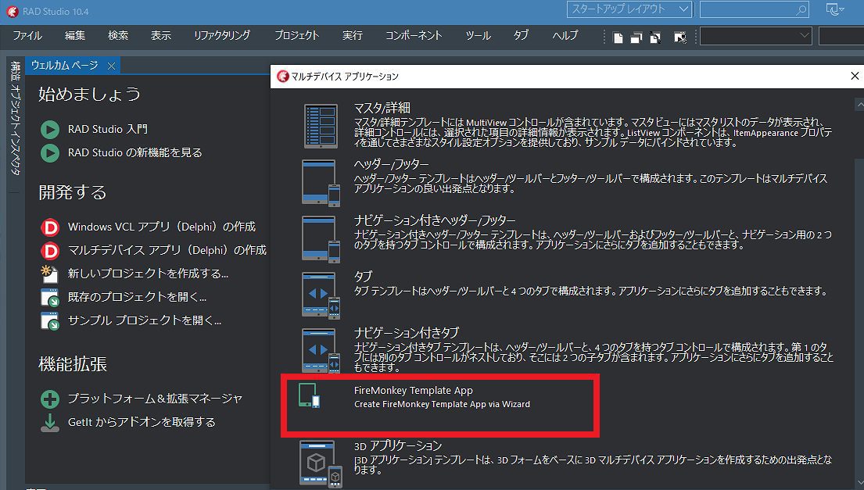This screenshot has width=864, height=490.
Task: Click the second toolbar icon after New
Action: 636,38
